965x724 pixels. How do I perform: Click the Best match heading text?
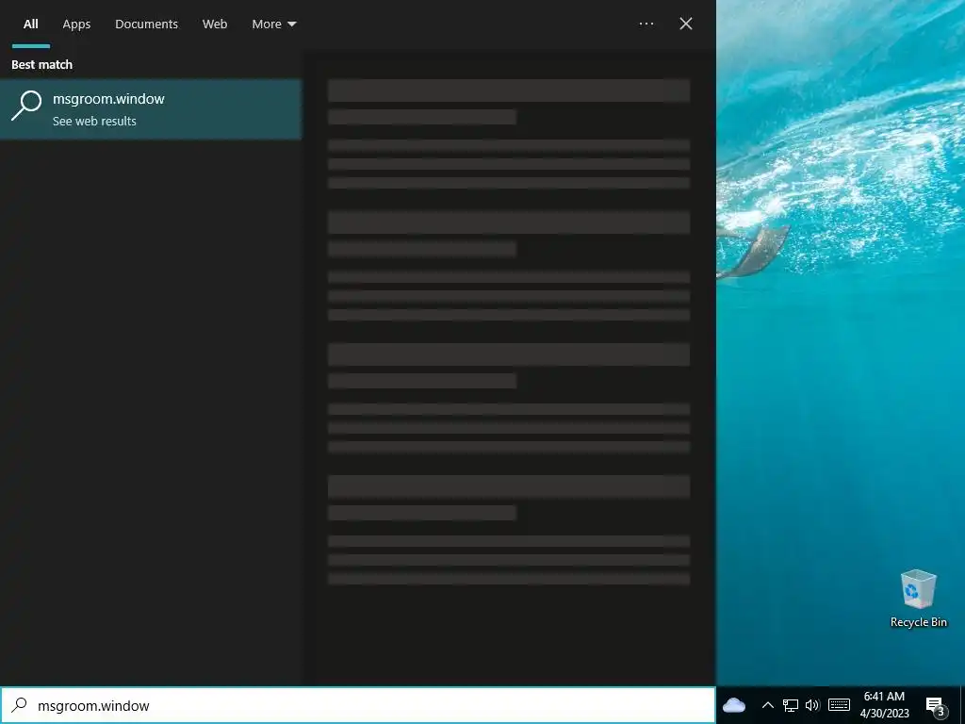[41, 65]
